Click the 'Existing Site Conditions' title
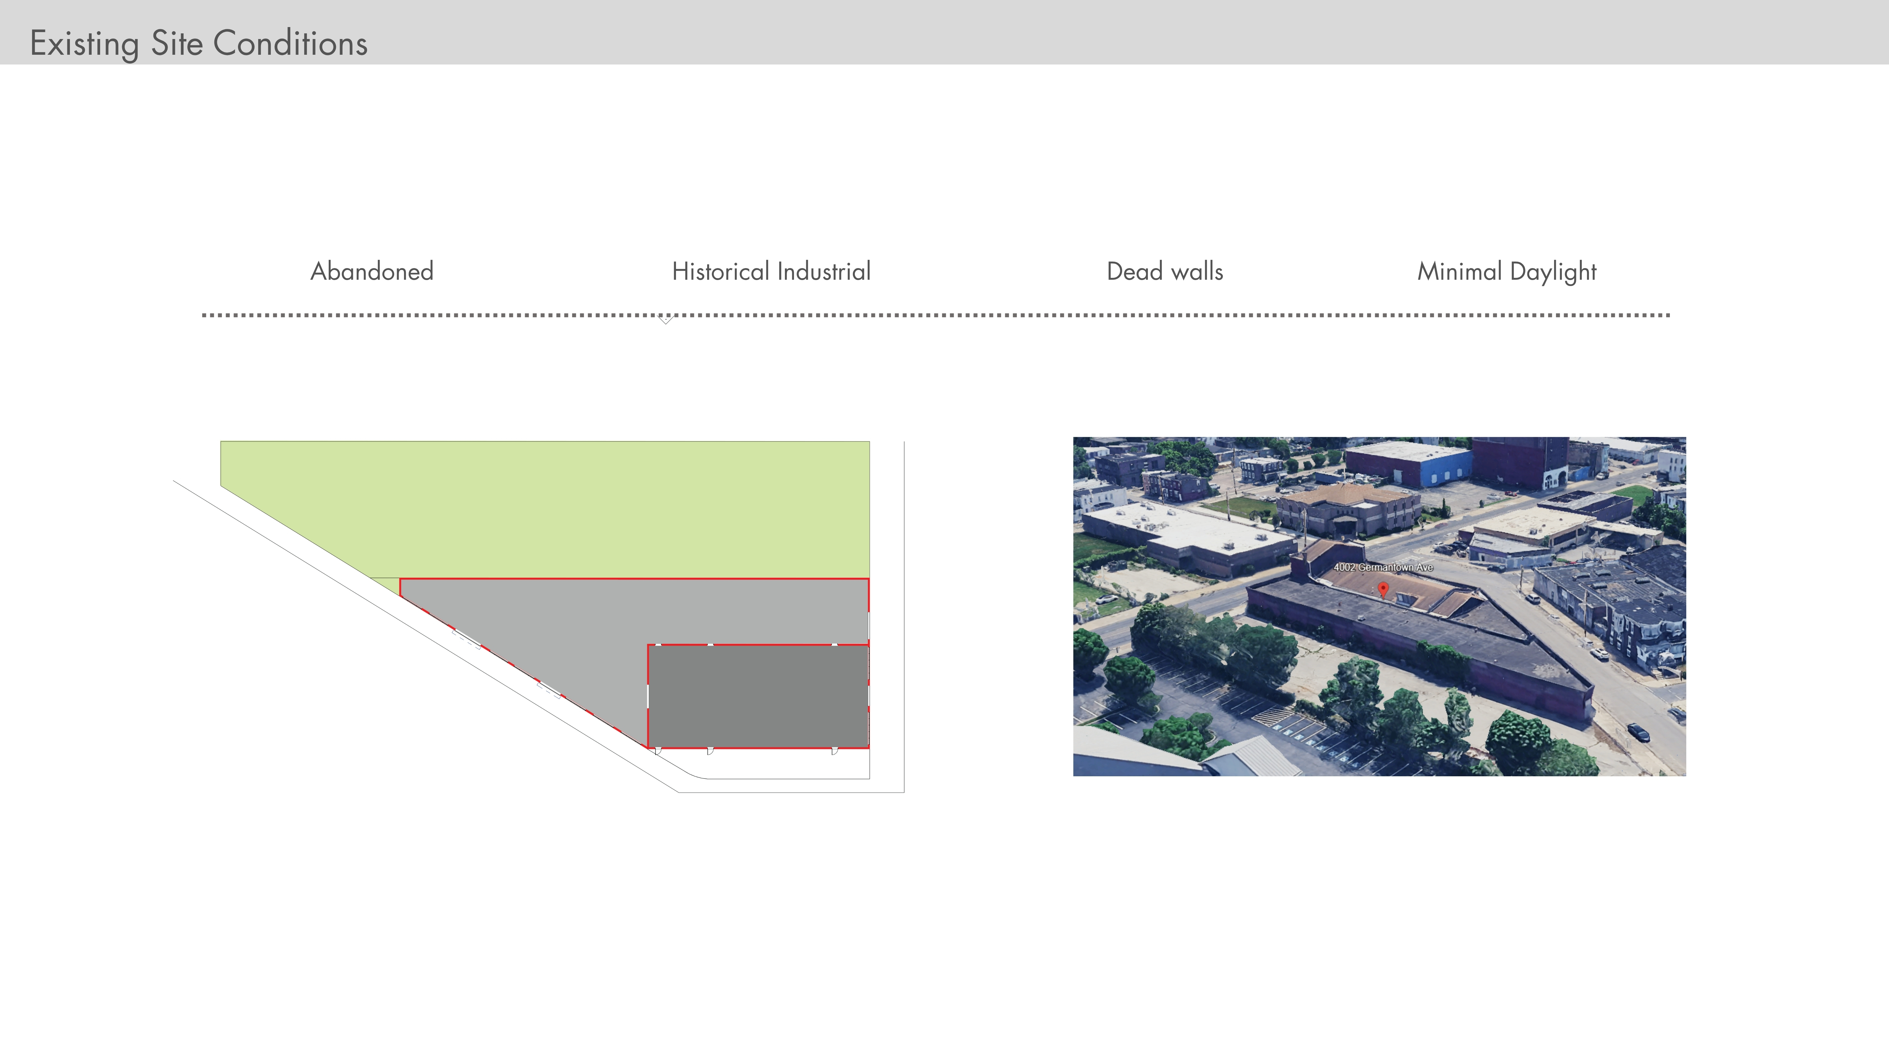Viewport: 1889px width, 1062px height. [x=199, y=43]
